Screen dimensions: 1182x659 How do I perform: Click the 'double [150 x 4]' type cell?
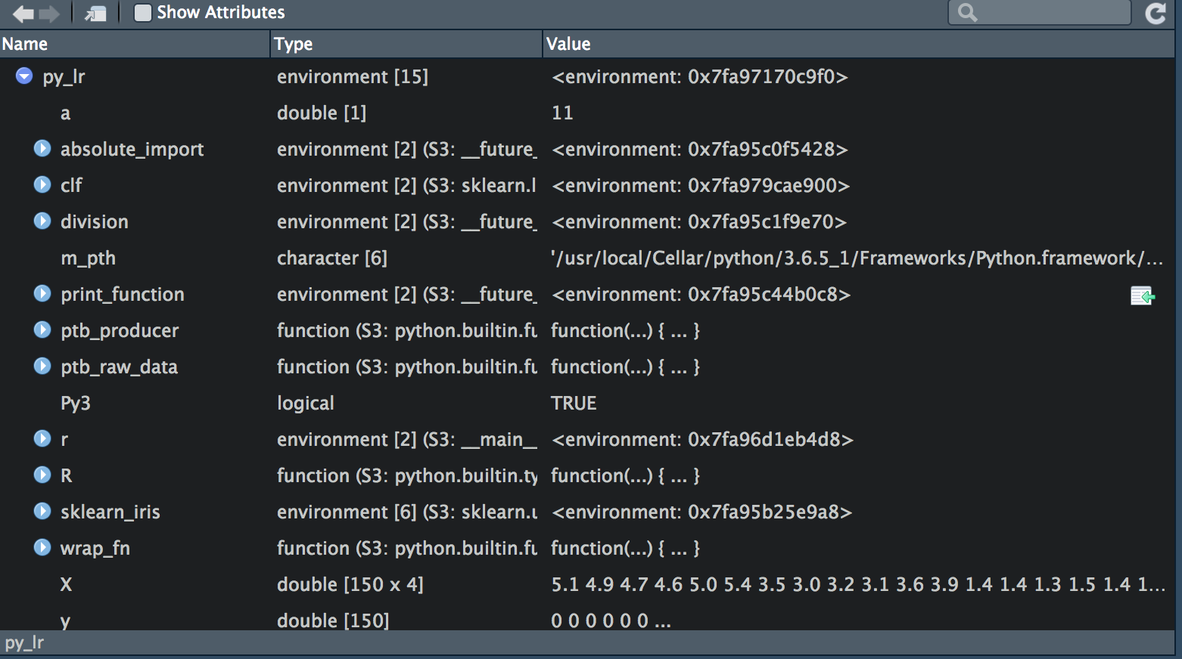350,584
